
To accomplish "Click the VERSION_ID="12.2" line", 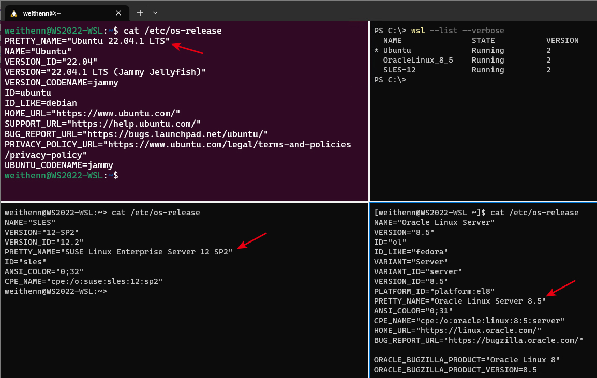I will (44, 242).
